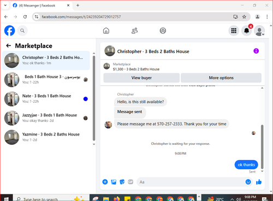The height and width of the screenshot is (201, 273).
Task: Open Christopher 3 Beds 2 Baths chat
Action: click(x=46, y=60)
